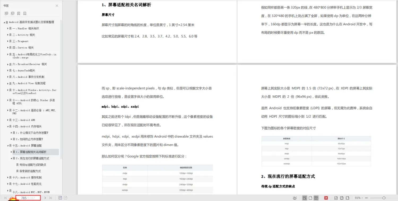Toggle two-page side-by-side layout
Viewport: 398px width, 201px height.
pos(316,198)
